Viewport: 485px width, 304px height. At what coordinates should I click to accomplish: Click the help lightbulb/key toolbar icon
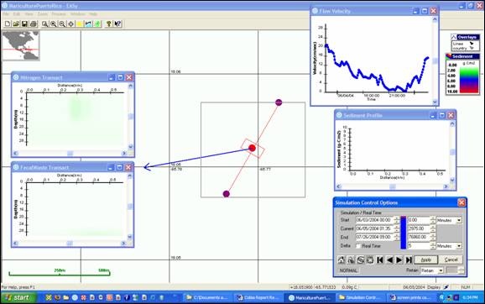coord(108,24)
